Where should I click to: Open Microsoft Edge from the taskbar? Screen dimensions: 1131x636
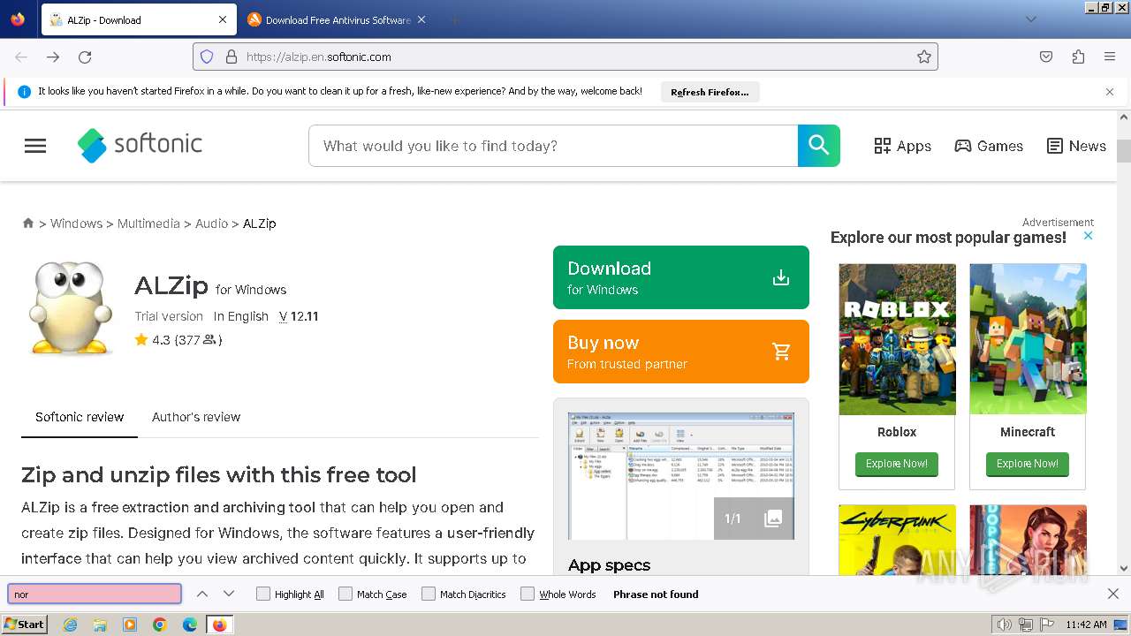point(189,625)
